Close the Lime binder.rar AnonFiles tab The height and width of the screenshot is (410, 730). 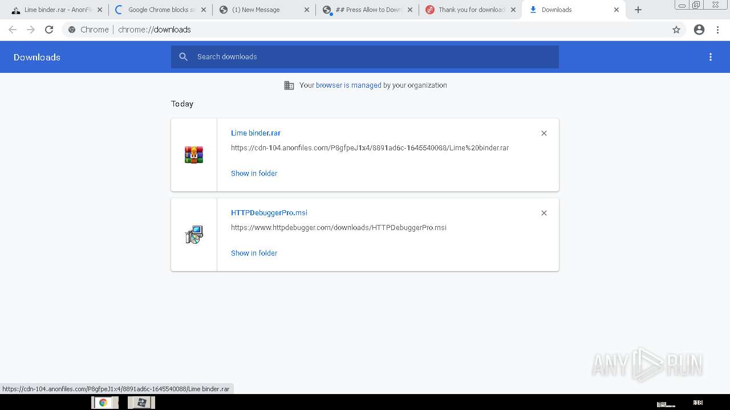[100, 10]
